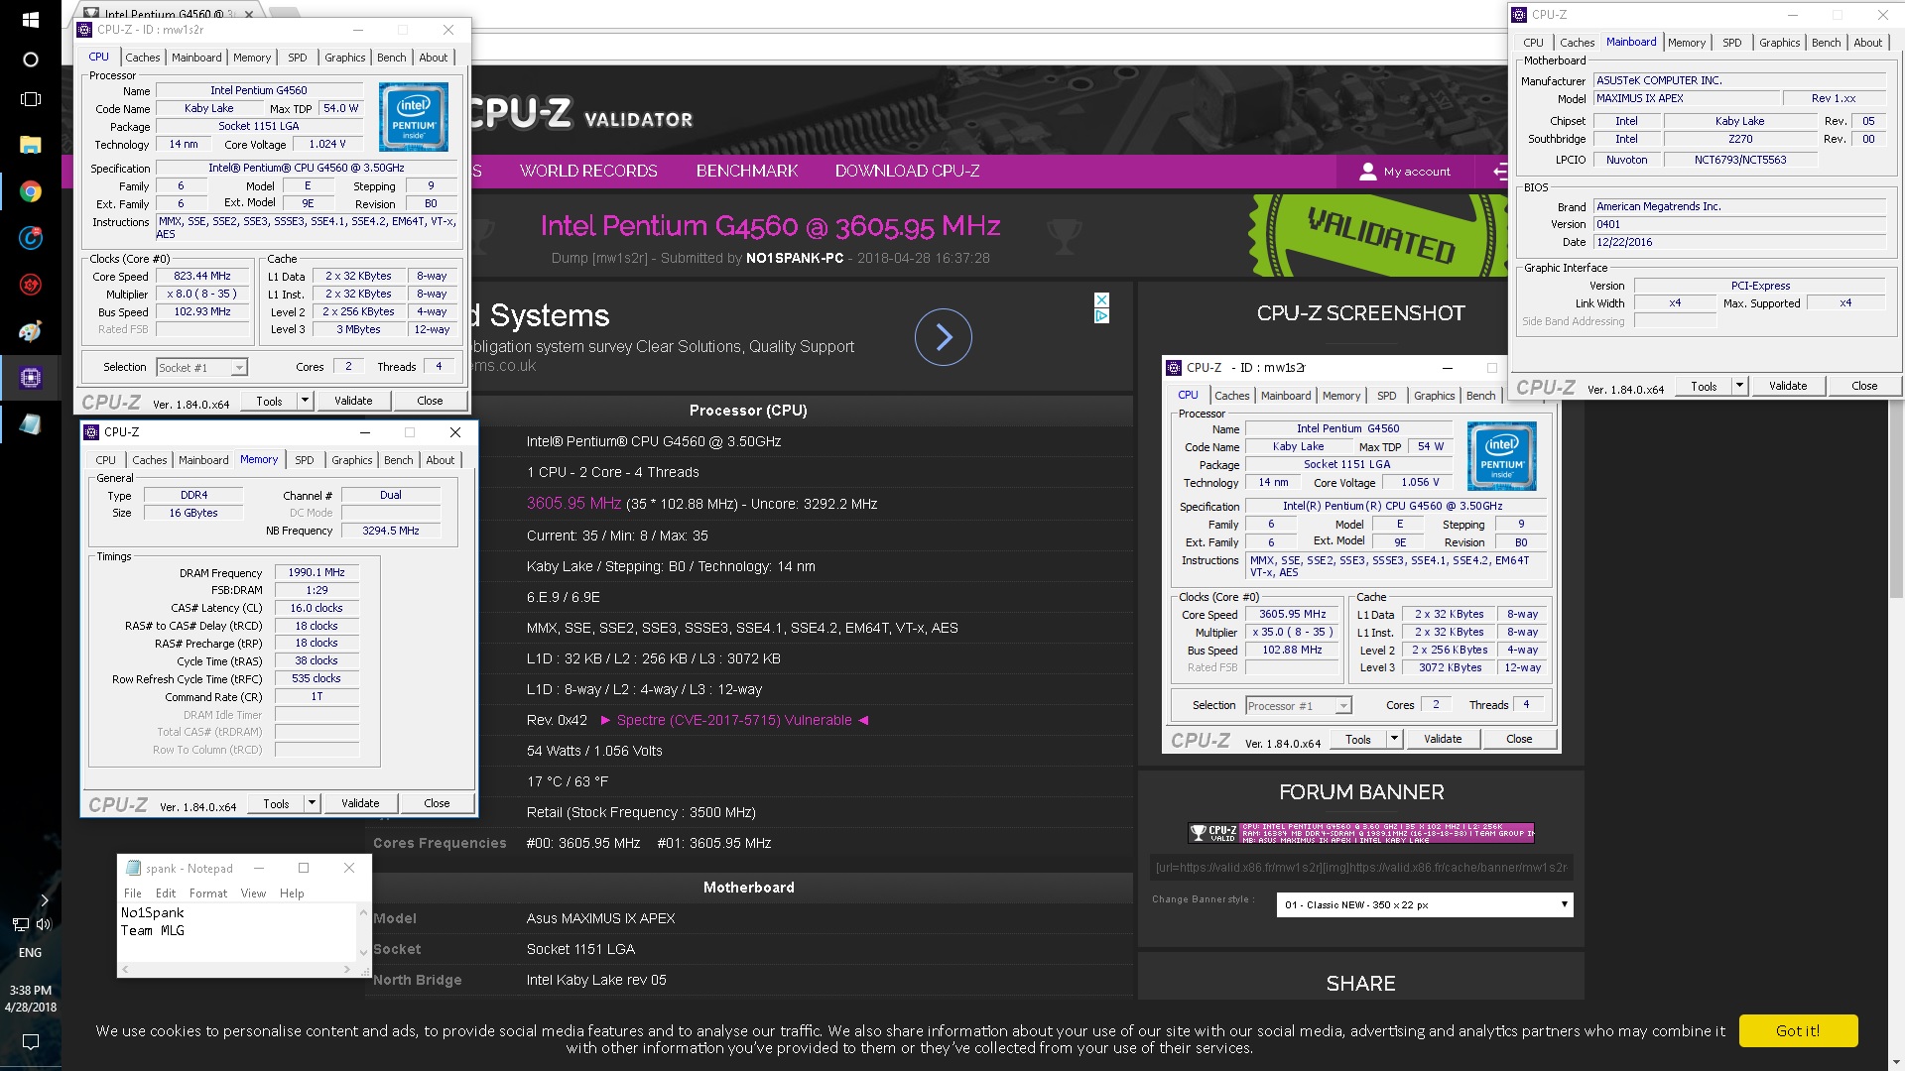Screen dimensions: 1905x1071
Task: Open Tools dropdown arrow in CPU-Z mainboard window
Action: coord(1739,386)
